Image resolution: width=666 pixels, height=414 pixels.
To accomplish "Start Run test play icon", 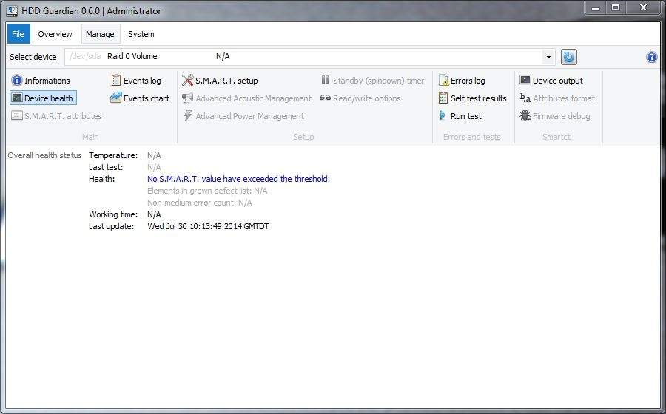I will point(443,115).
